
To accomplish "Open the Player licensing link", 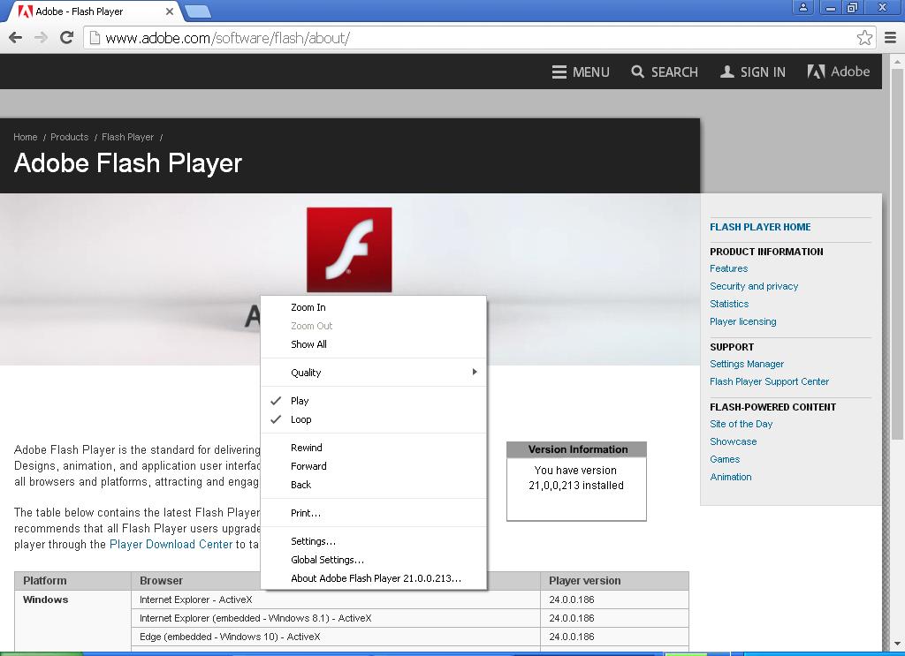I will [x=742, y=321].
